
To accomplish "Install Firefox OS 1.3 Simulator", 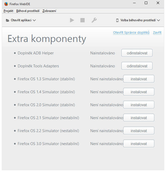I will (x=139, y=79).
